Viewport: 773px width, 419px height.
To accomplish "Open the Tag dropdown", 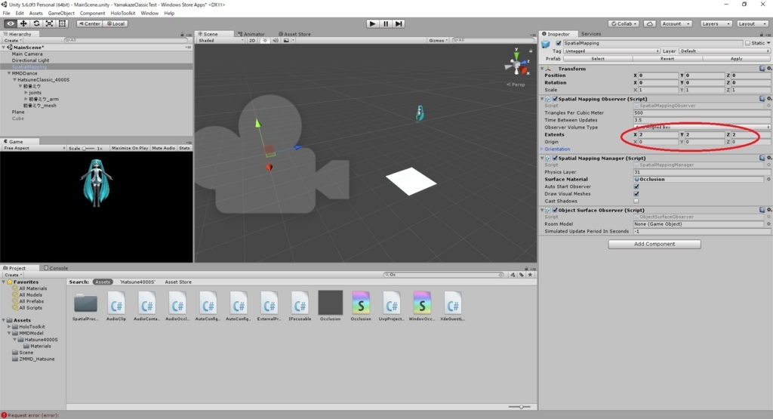I will tap(611, 51).
